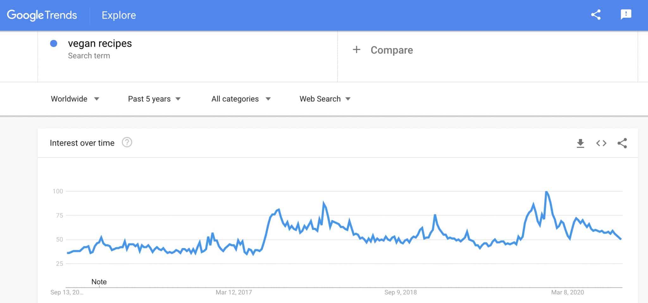Screen dimensions: 648x303
Task: Click the plus icon next to Compare
Action: [x=357, y=50]
